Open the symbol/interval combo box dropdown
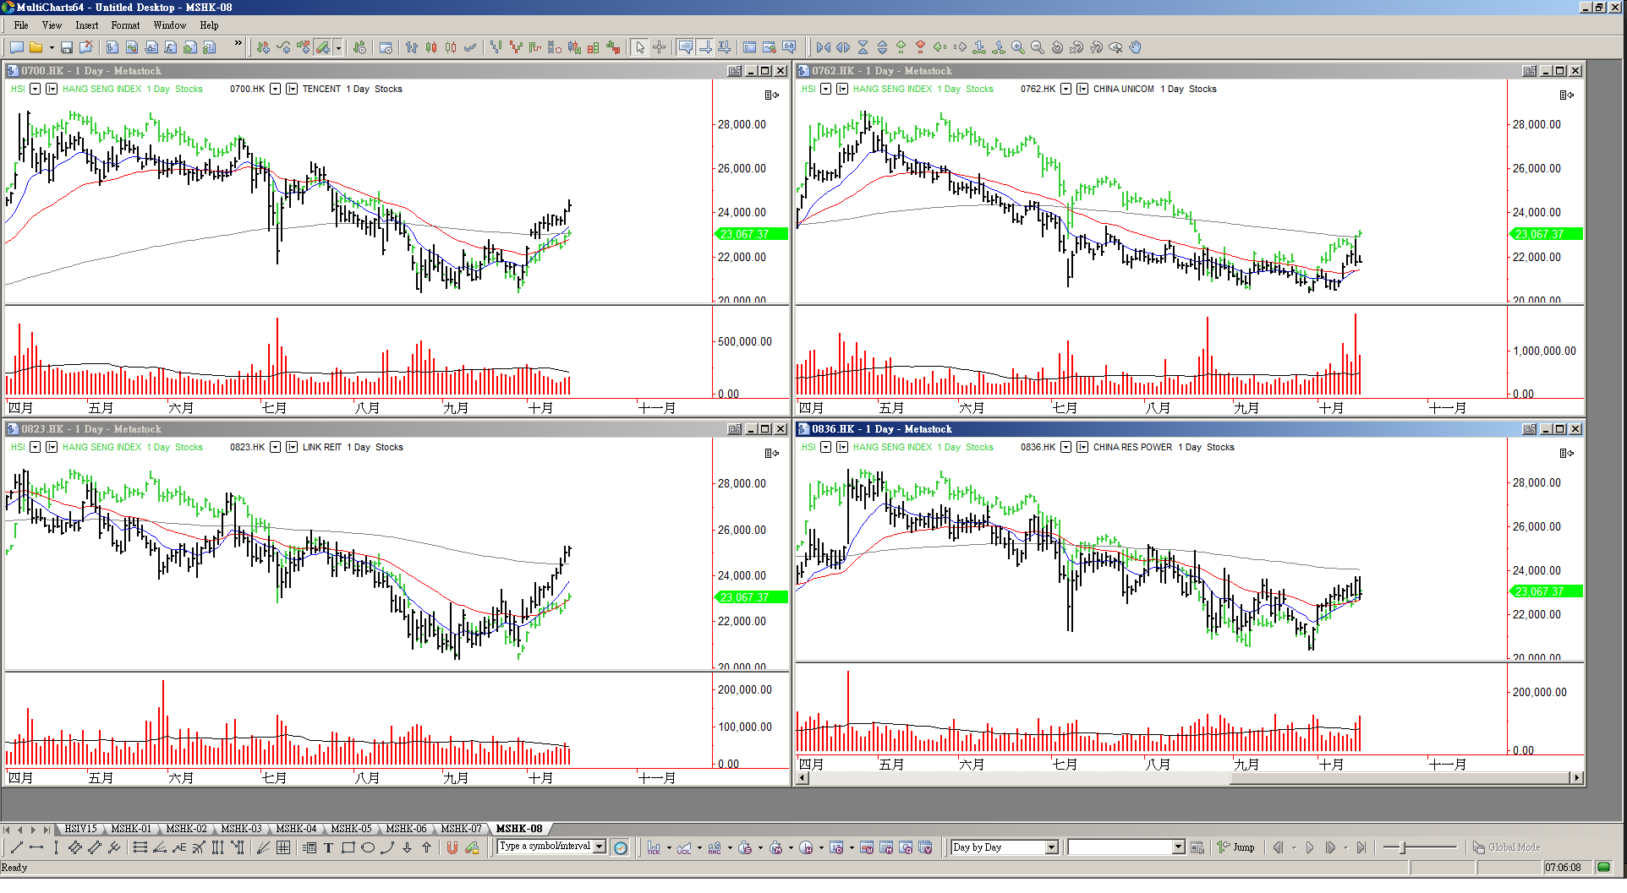The image size is (1627, 893). (x=600, y=847)
